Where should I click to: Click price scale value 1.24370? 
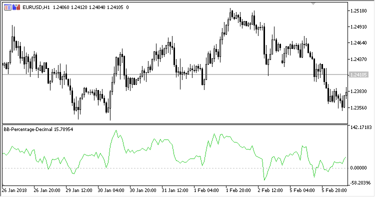pyautogui.click(x=358, y=59)
